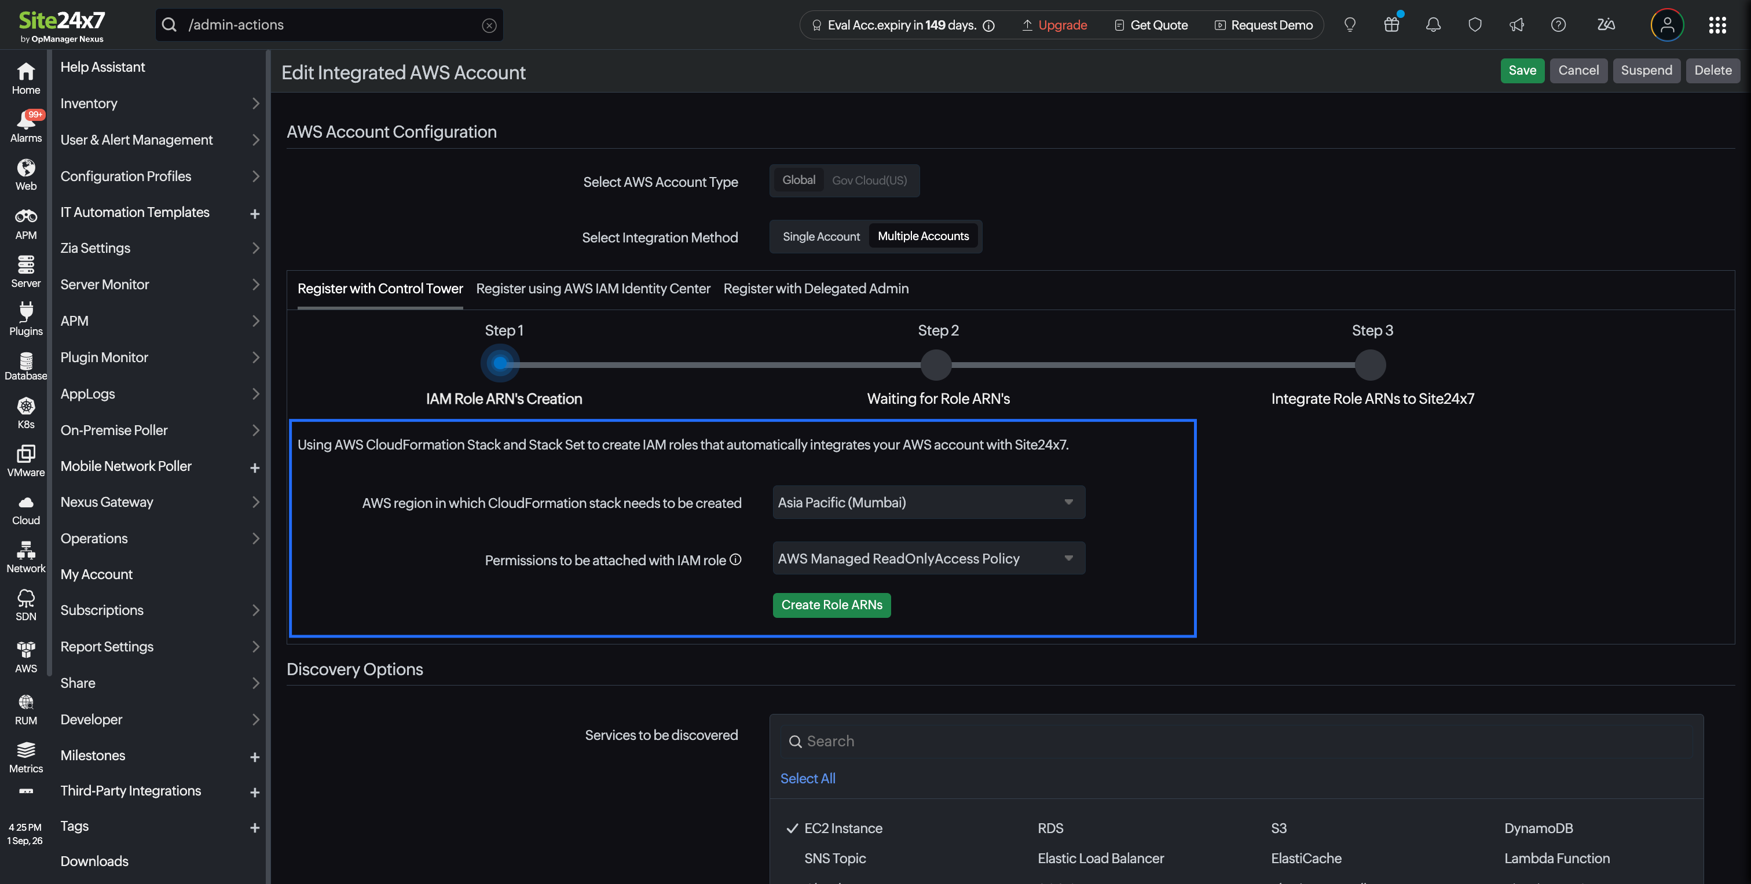Select the Single Account integration method
Viewport: 1751px width, 884px height.
pyautogui.click(x=820, y=236)
